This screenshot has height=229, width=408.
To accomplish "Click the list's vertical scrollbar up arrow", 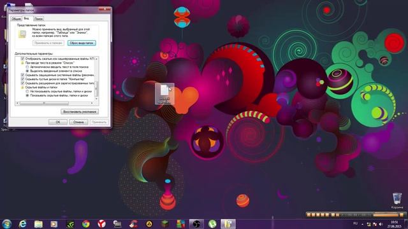I will click(x=96, y=59).
